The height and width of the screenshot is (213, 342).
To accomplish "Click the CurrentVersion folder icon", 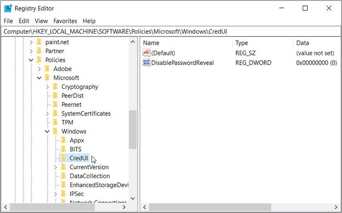I will 63,167.
